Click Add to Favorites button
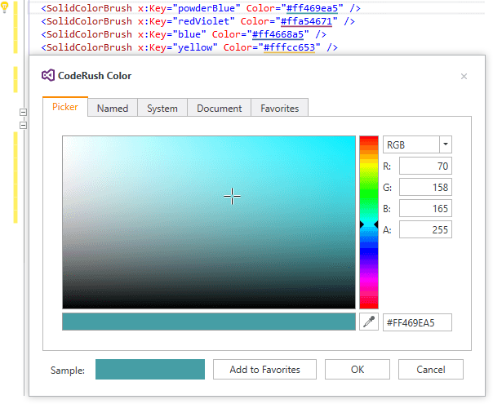This screenshot has height=404, width=493. [x=264, y=370]
